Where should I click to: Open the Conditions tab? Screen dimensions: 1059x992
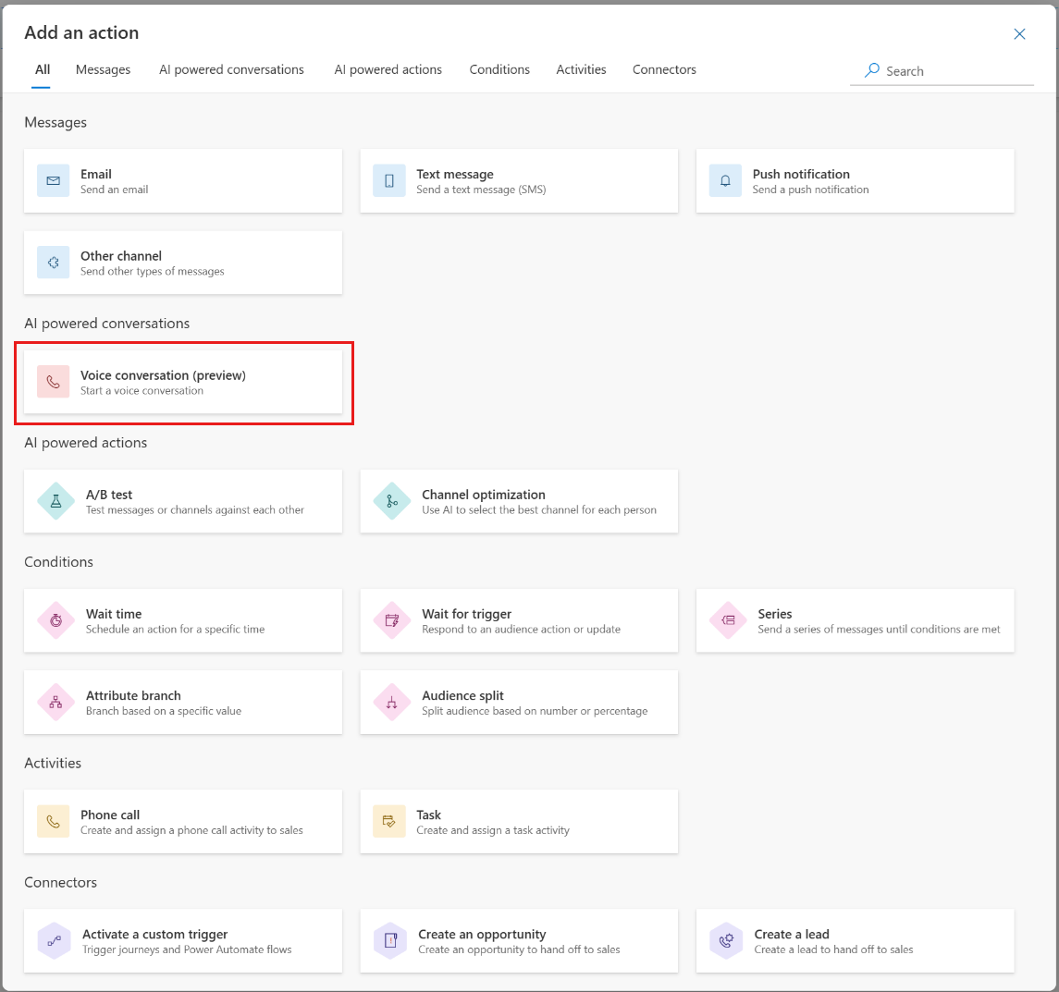(x=499, y=69)
